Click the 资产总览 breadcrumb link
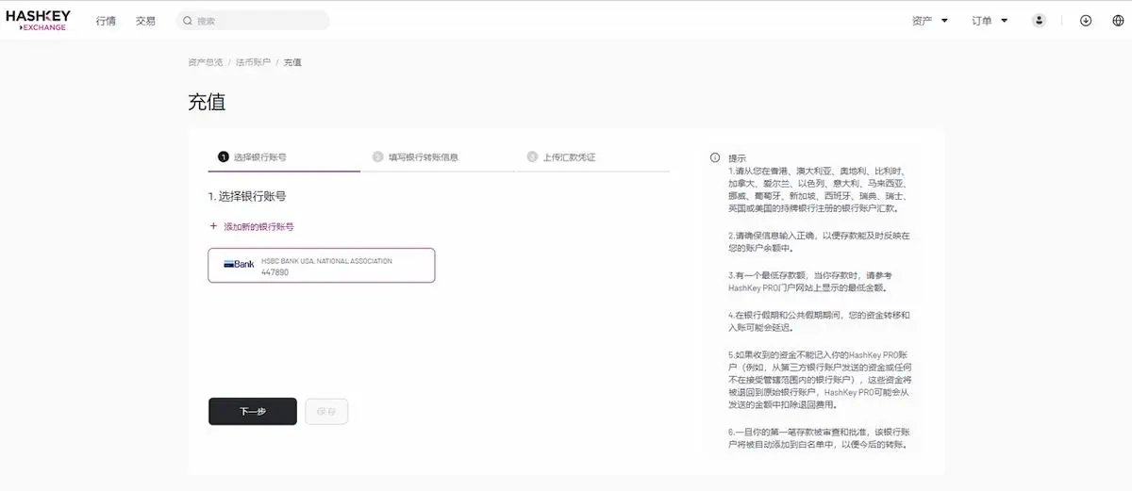1132x491 pixels. pyautogui.click(x=206, y=62)
